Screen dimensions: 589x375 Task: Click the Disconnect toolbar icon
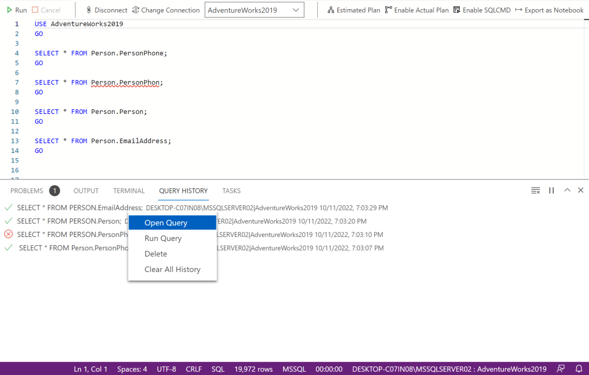[89, 10]
